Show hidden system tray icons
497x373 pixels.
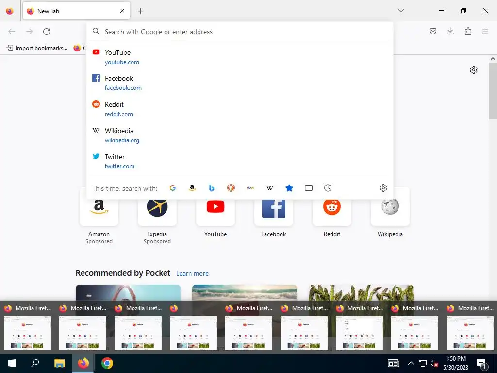(411, 363)
